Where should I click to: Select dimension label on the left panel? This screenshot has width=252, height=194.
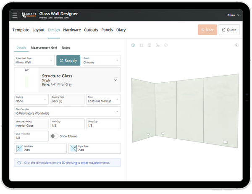click(148, 134)
